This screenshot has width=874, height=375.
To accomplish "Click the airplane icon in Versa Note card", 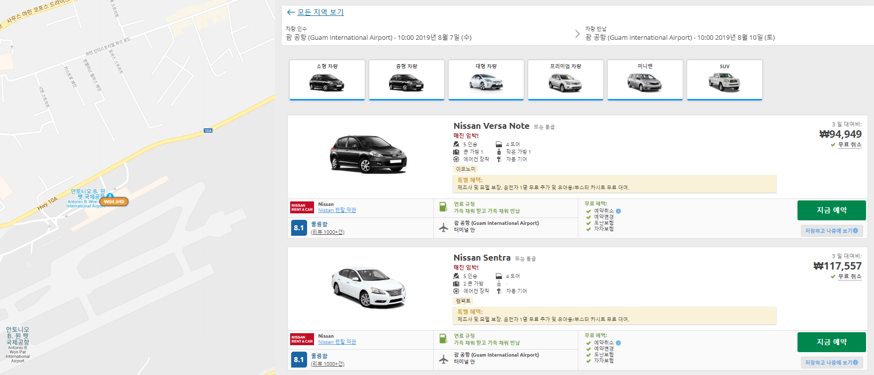I will pyautogui.click(x=443, y=228).
